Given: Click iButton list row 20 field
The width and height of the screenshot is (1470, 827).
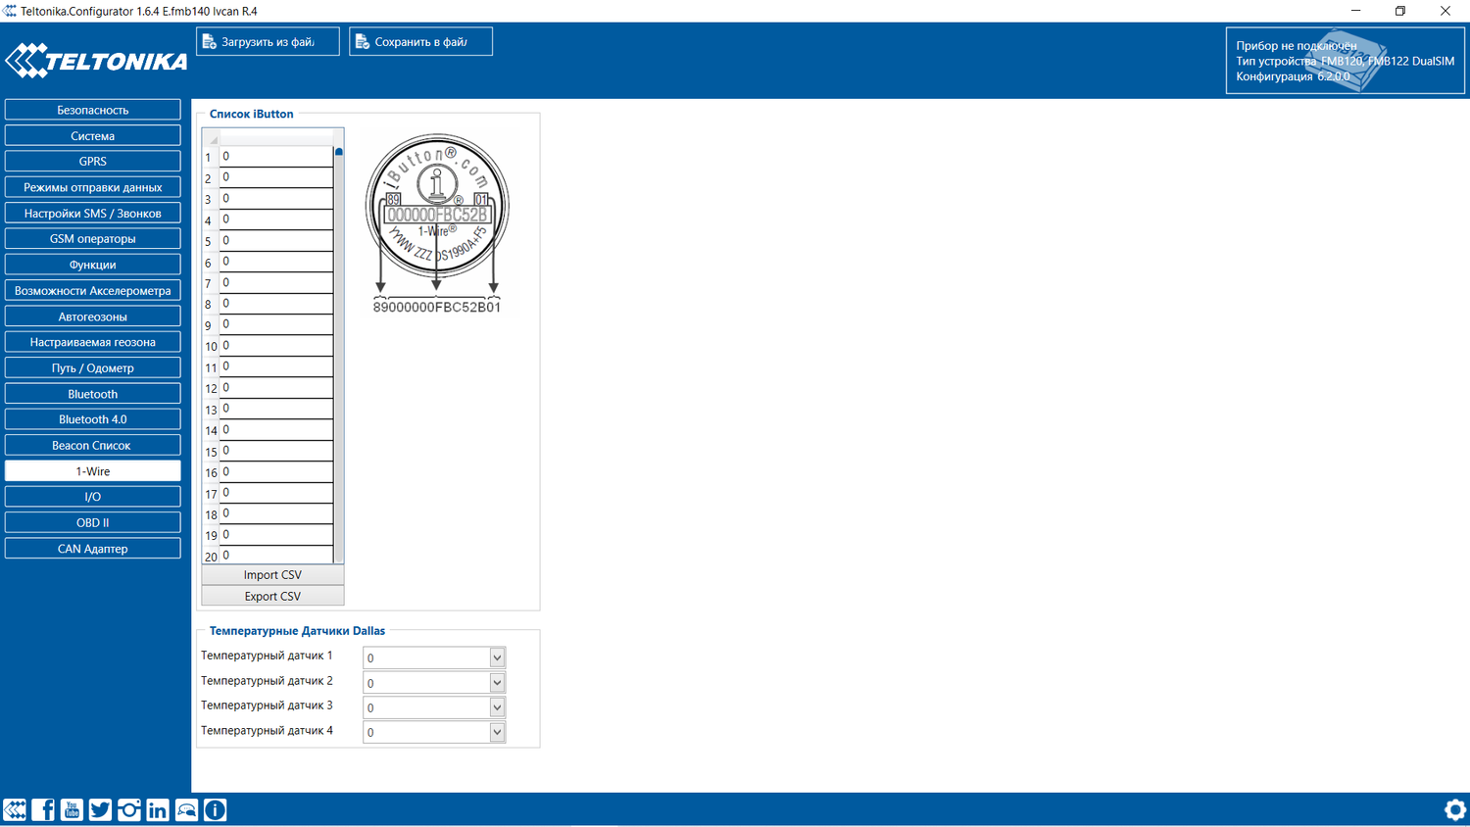Looking at the screenshot, I should tap(276, 556).
